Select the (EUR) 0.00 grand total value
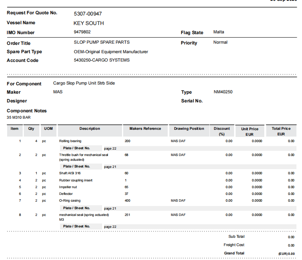Image resolution: width=302 pixels, height=260 pixels. pyautogui.click(x=287, y=254)
